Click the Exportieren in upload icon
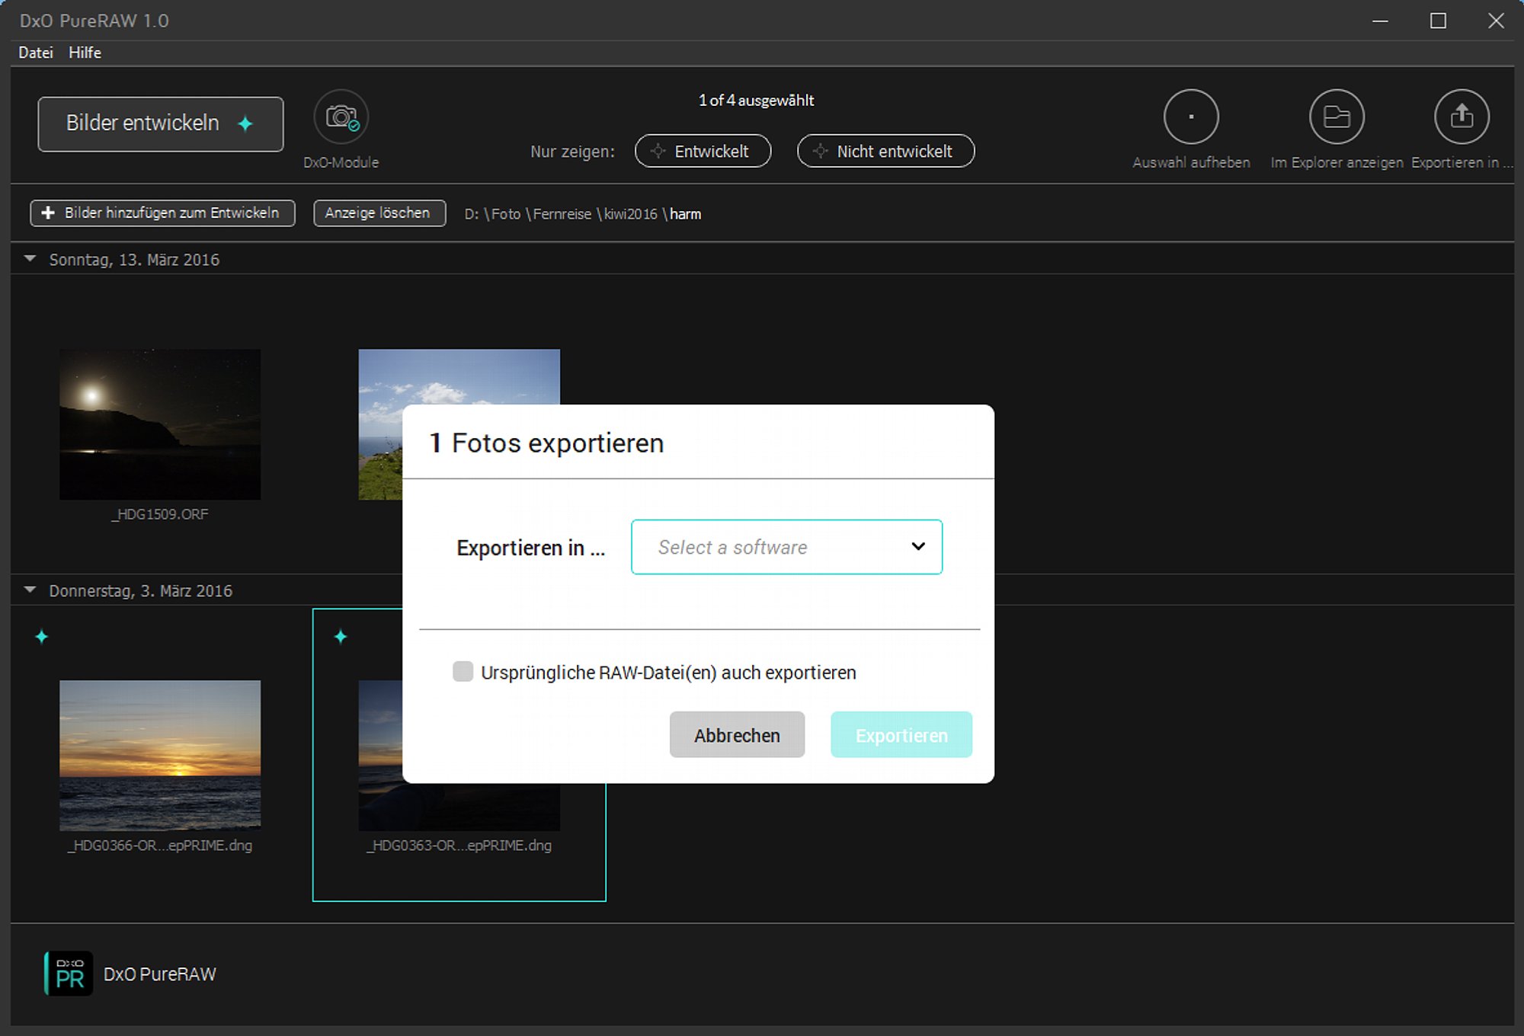The width and height of the screenshot is (1524, 1036). (x=1461, y=117)
